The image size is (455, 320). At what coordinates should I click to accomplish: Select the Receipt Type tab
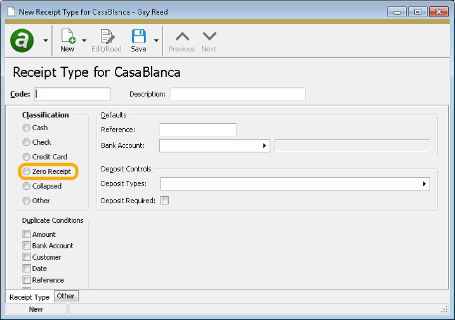point(29,297)
